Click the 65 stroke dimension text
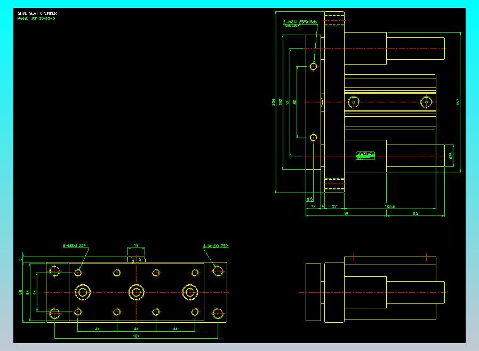Image resolution: width=479 pixels, height=351 pixels. [x=416, y=213]
